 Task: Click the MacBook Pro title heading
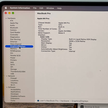click(x=44, y=14)
